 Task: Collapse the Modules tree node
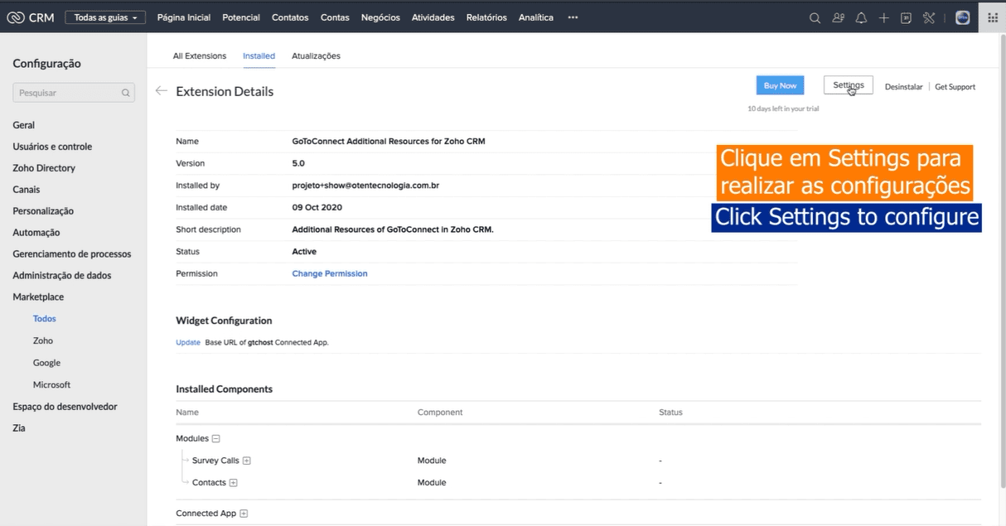click(x=216, y=439)
